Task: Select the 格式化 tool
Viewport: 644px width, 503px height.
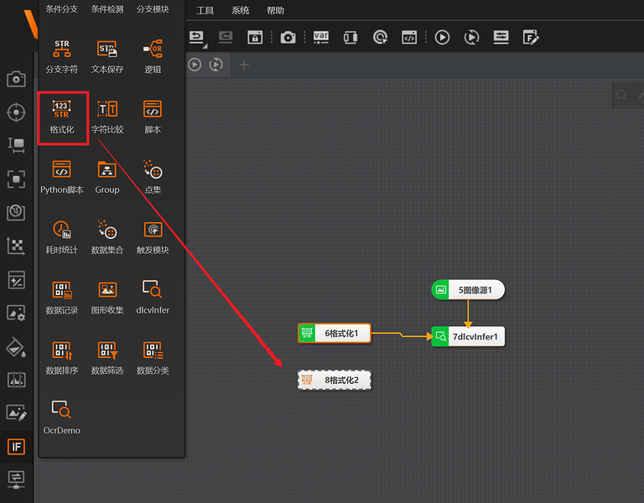Action: click(61, 117)
